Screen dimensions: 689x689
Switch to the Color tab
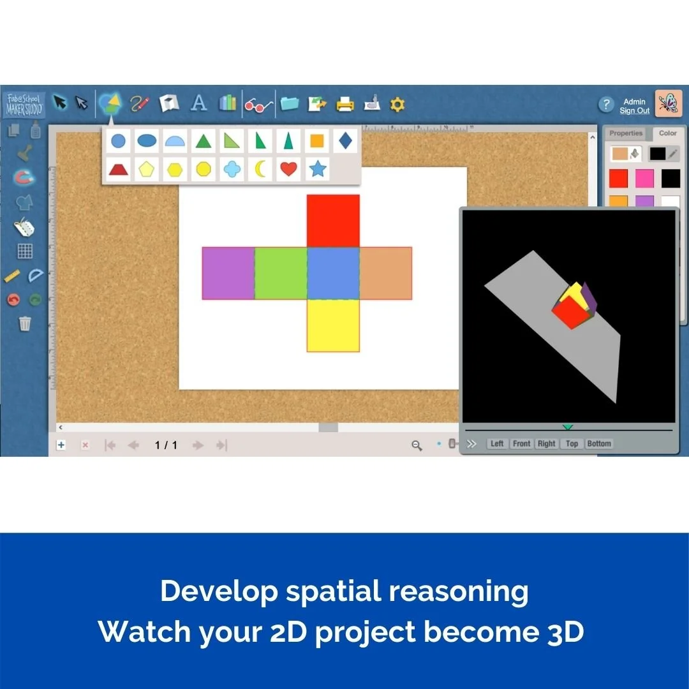tap(667, 133)
